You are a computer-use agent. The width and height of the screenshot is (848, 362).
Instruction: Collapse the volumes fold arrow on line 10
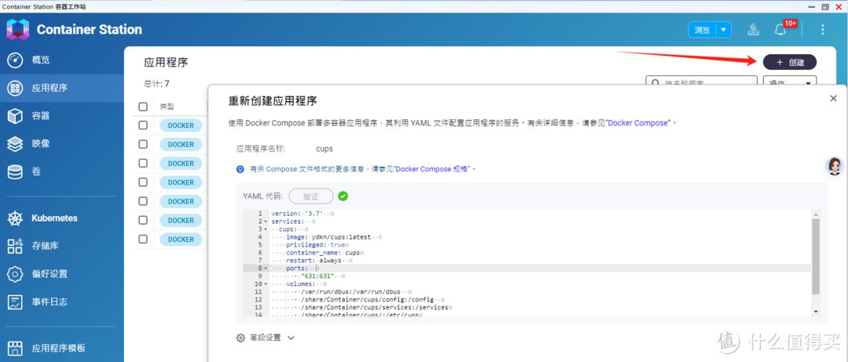tap(265, 283)
